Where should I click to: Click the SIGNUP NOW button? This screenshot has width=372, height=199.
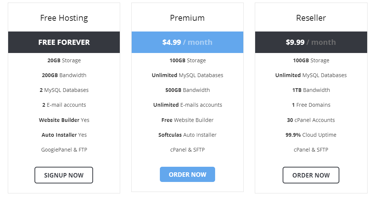pos(63,175)
